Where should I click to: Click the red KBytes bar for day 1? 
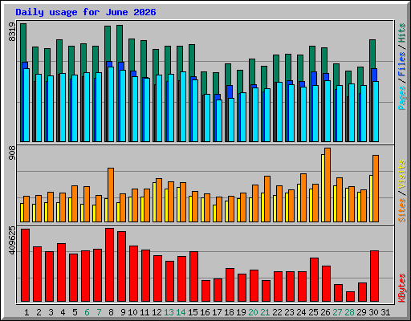25,266
